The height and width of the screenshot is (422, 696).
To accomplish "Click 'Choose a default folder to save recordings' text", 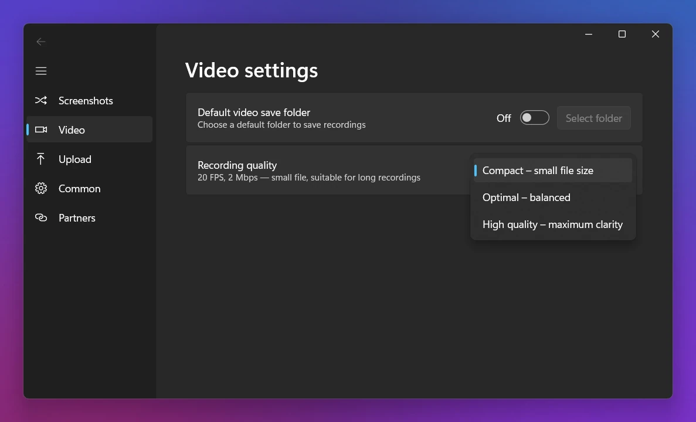I will click(281, 125).
